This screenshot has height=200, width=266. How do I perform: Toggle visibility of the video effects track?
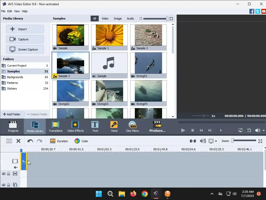4,174
